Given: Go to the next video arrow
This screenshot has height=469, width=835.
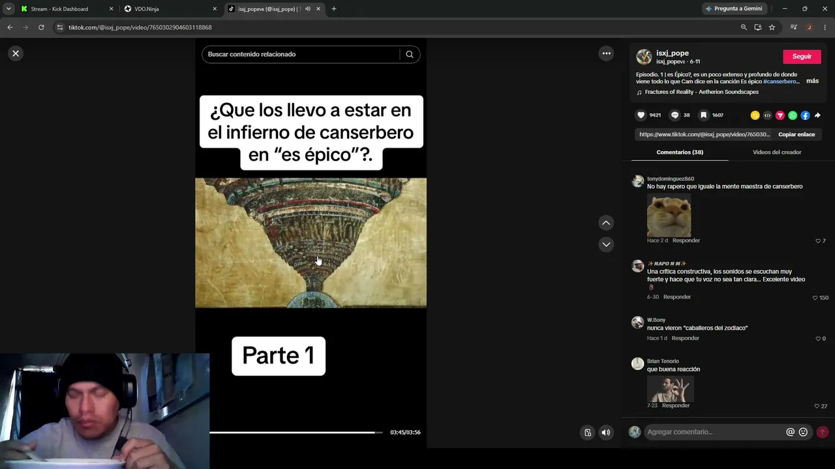Looking at the screenshot, I should tap(606, 244).
